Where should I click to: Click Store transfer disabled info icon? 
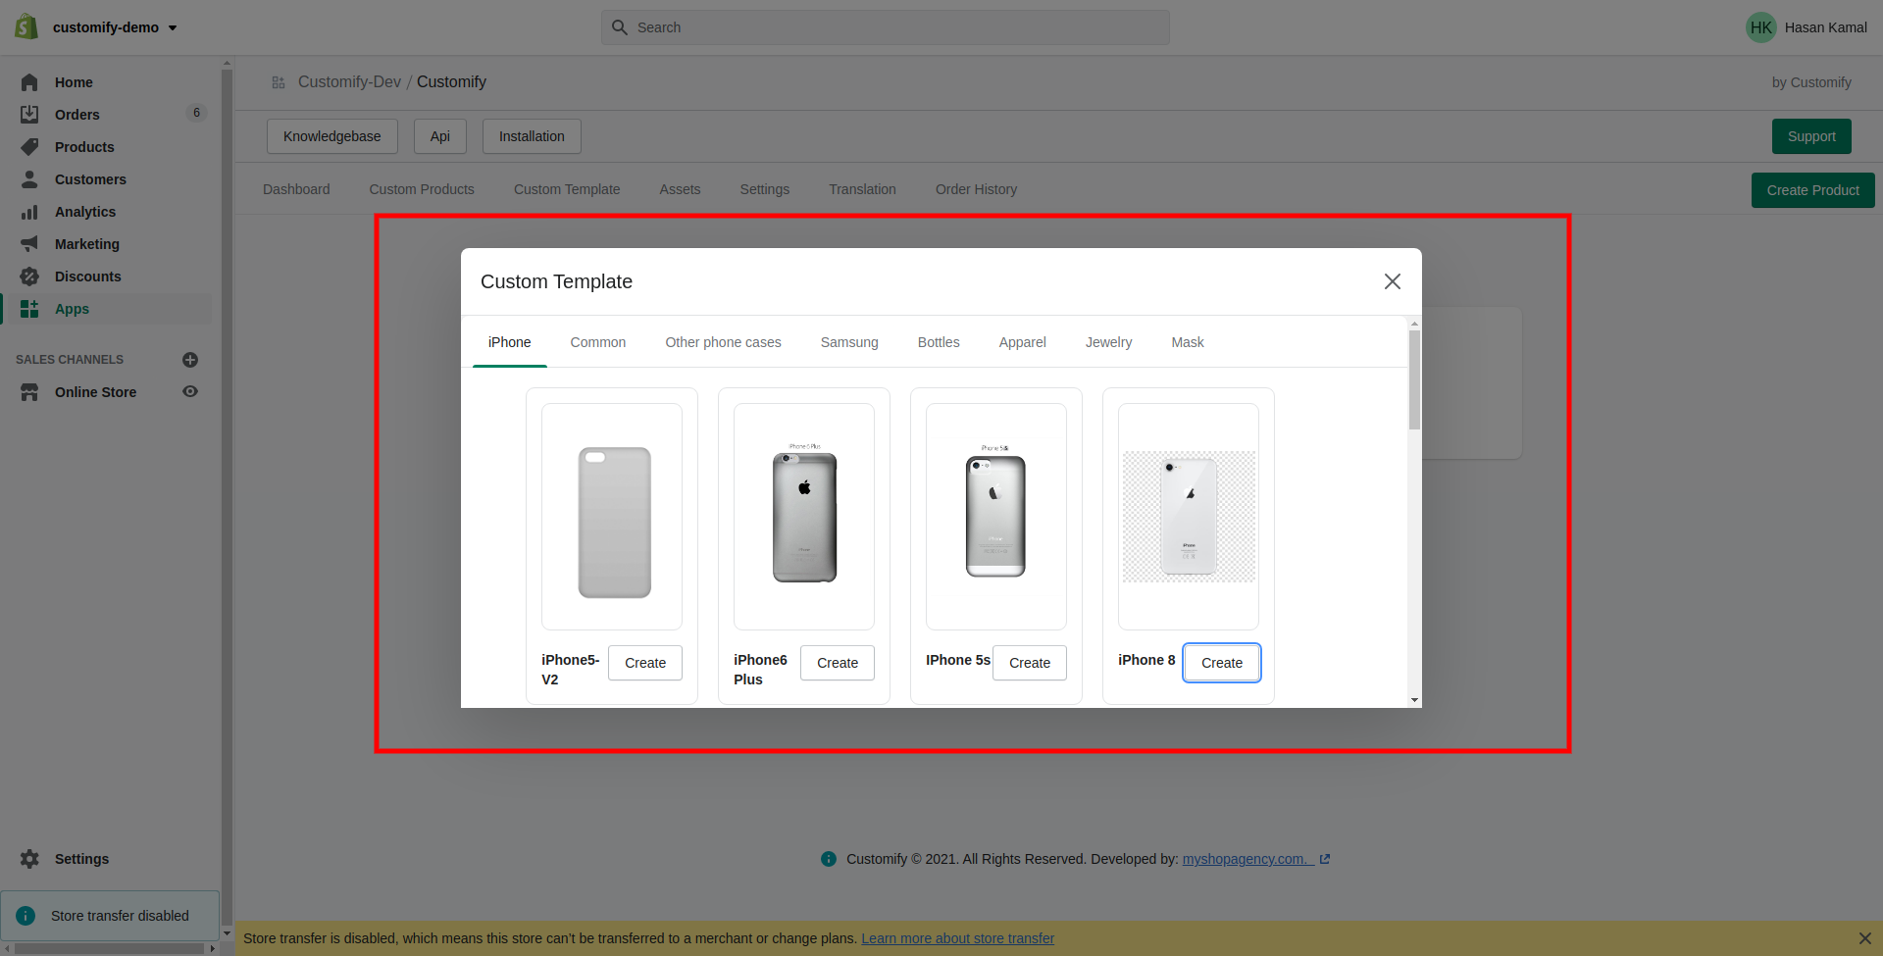(25, 916)
